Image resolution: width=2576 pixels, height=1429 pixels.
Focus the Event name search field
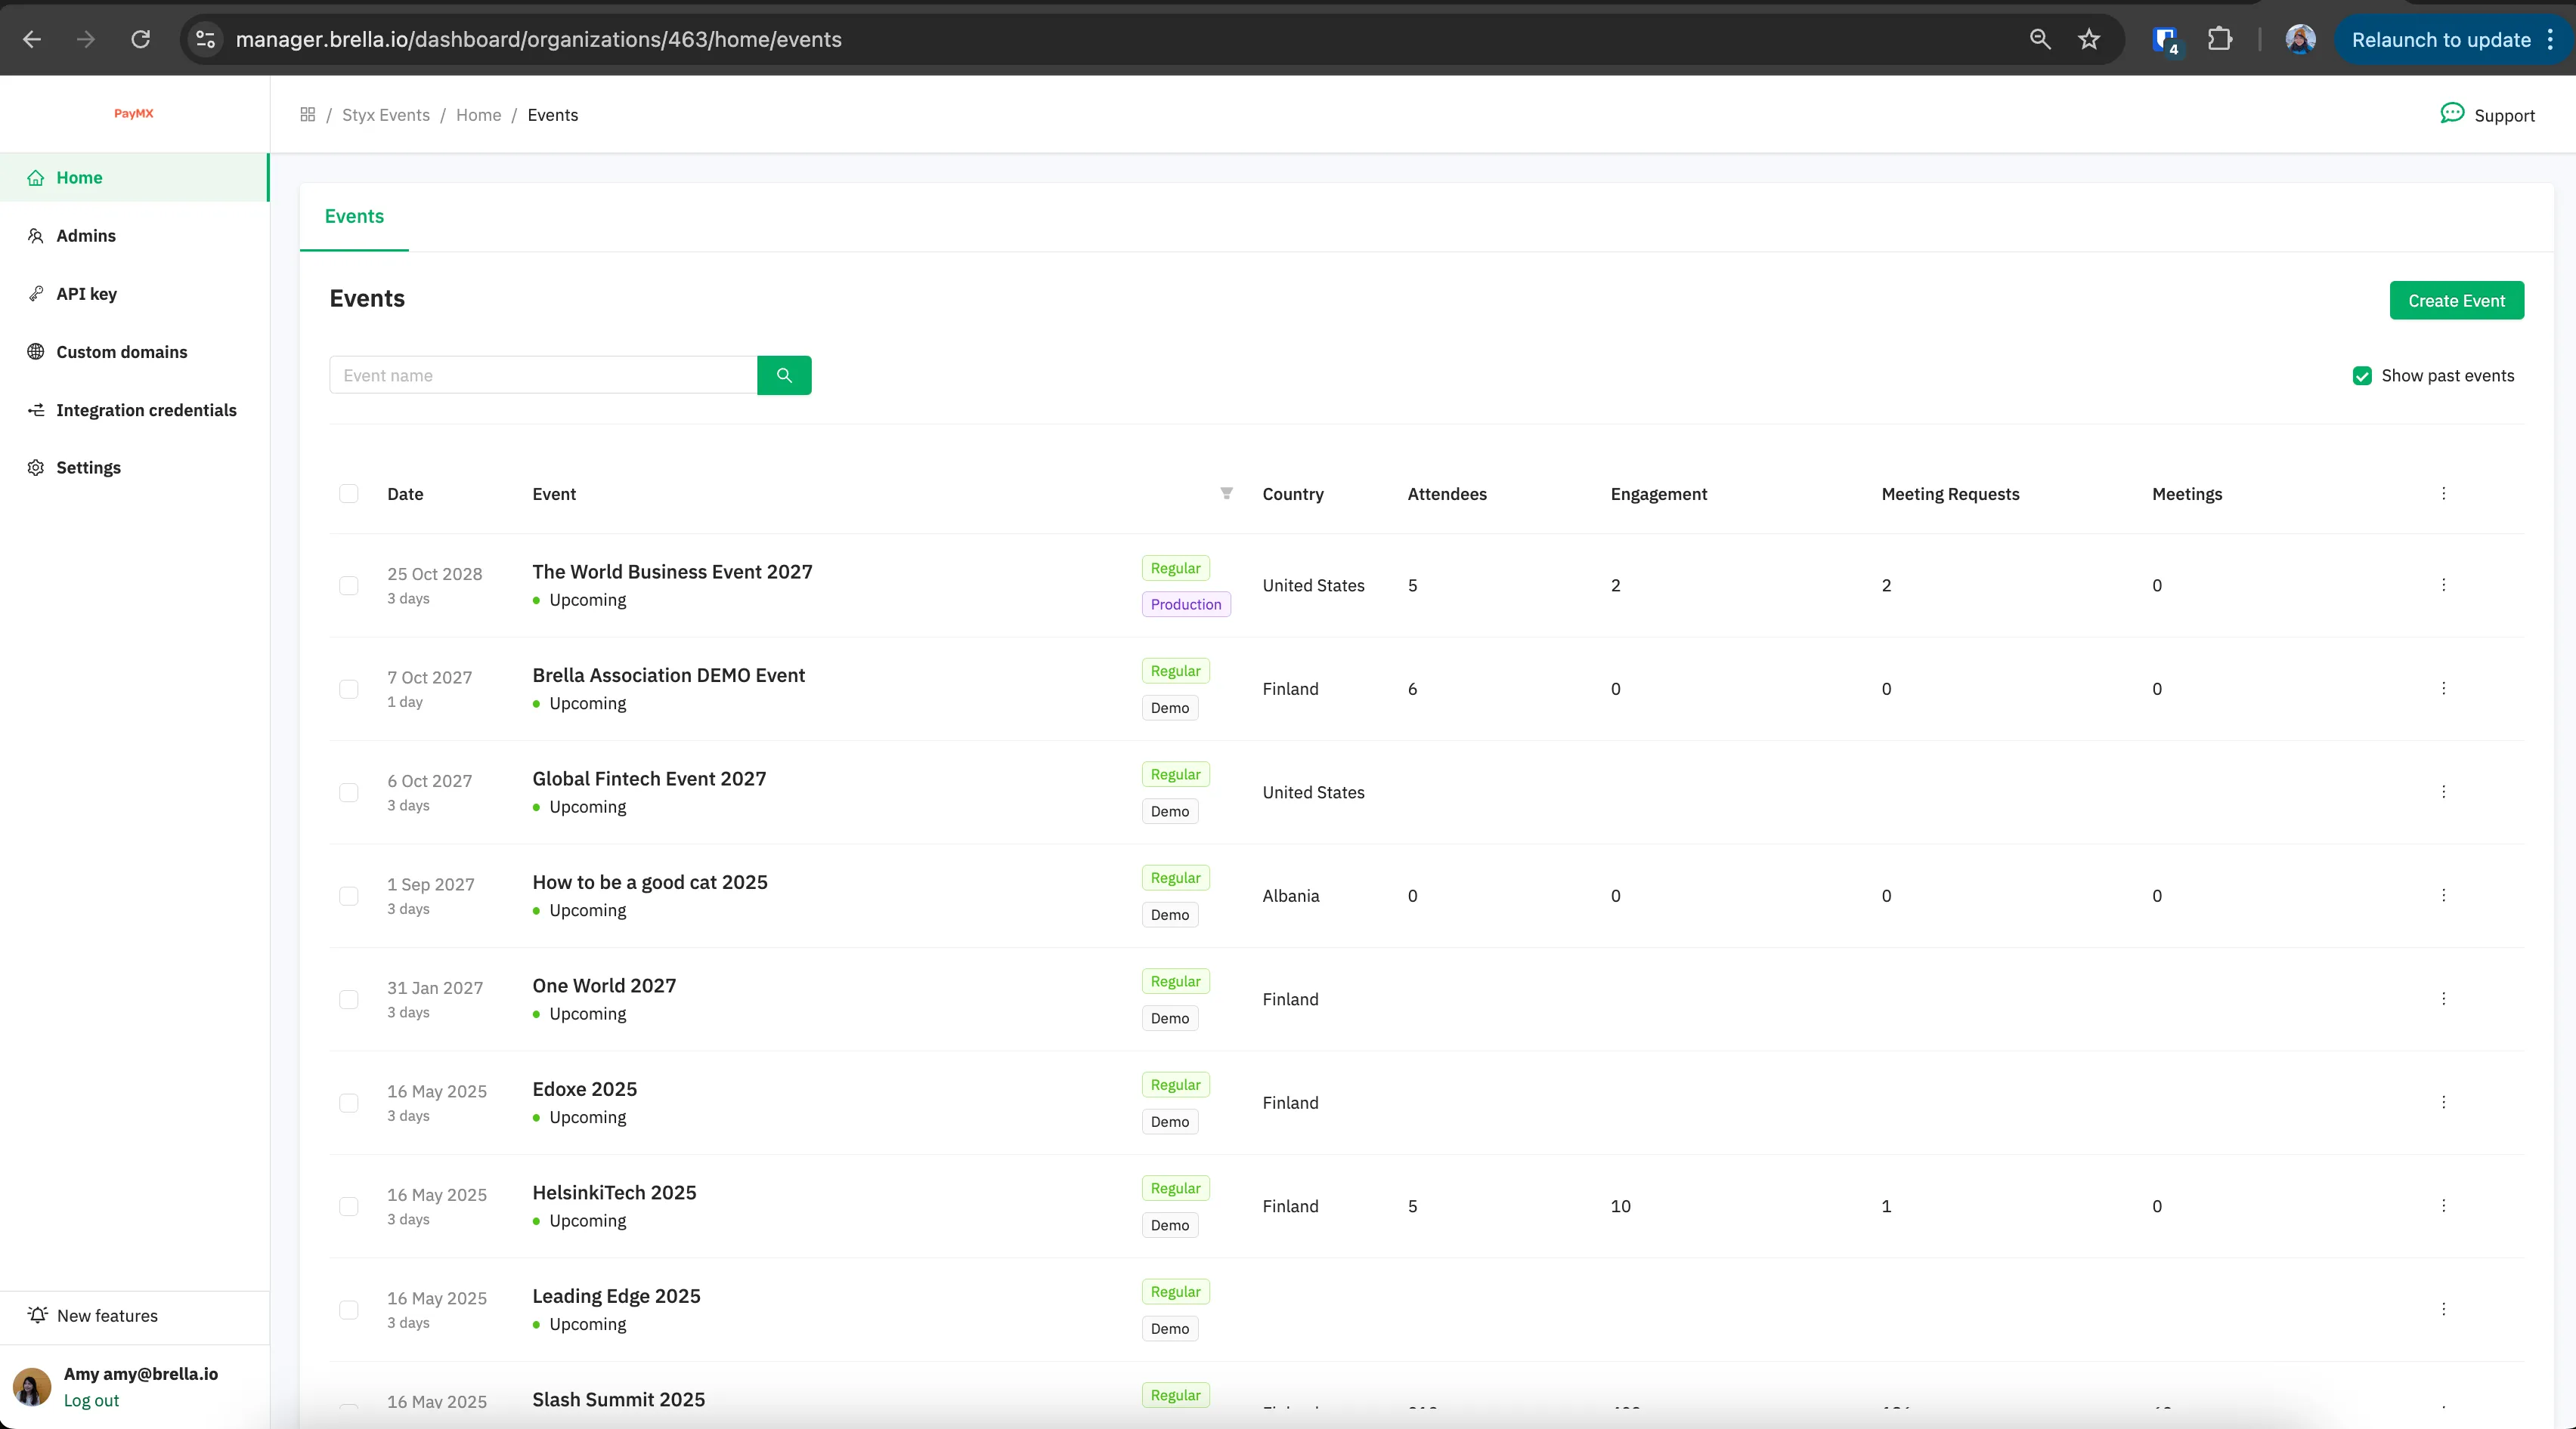click(543, 375)
